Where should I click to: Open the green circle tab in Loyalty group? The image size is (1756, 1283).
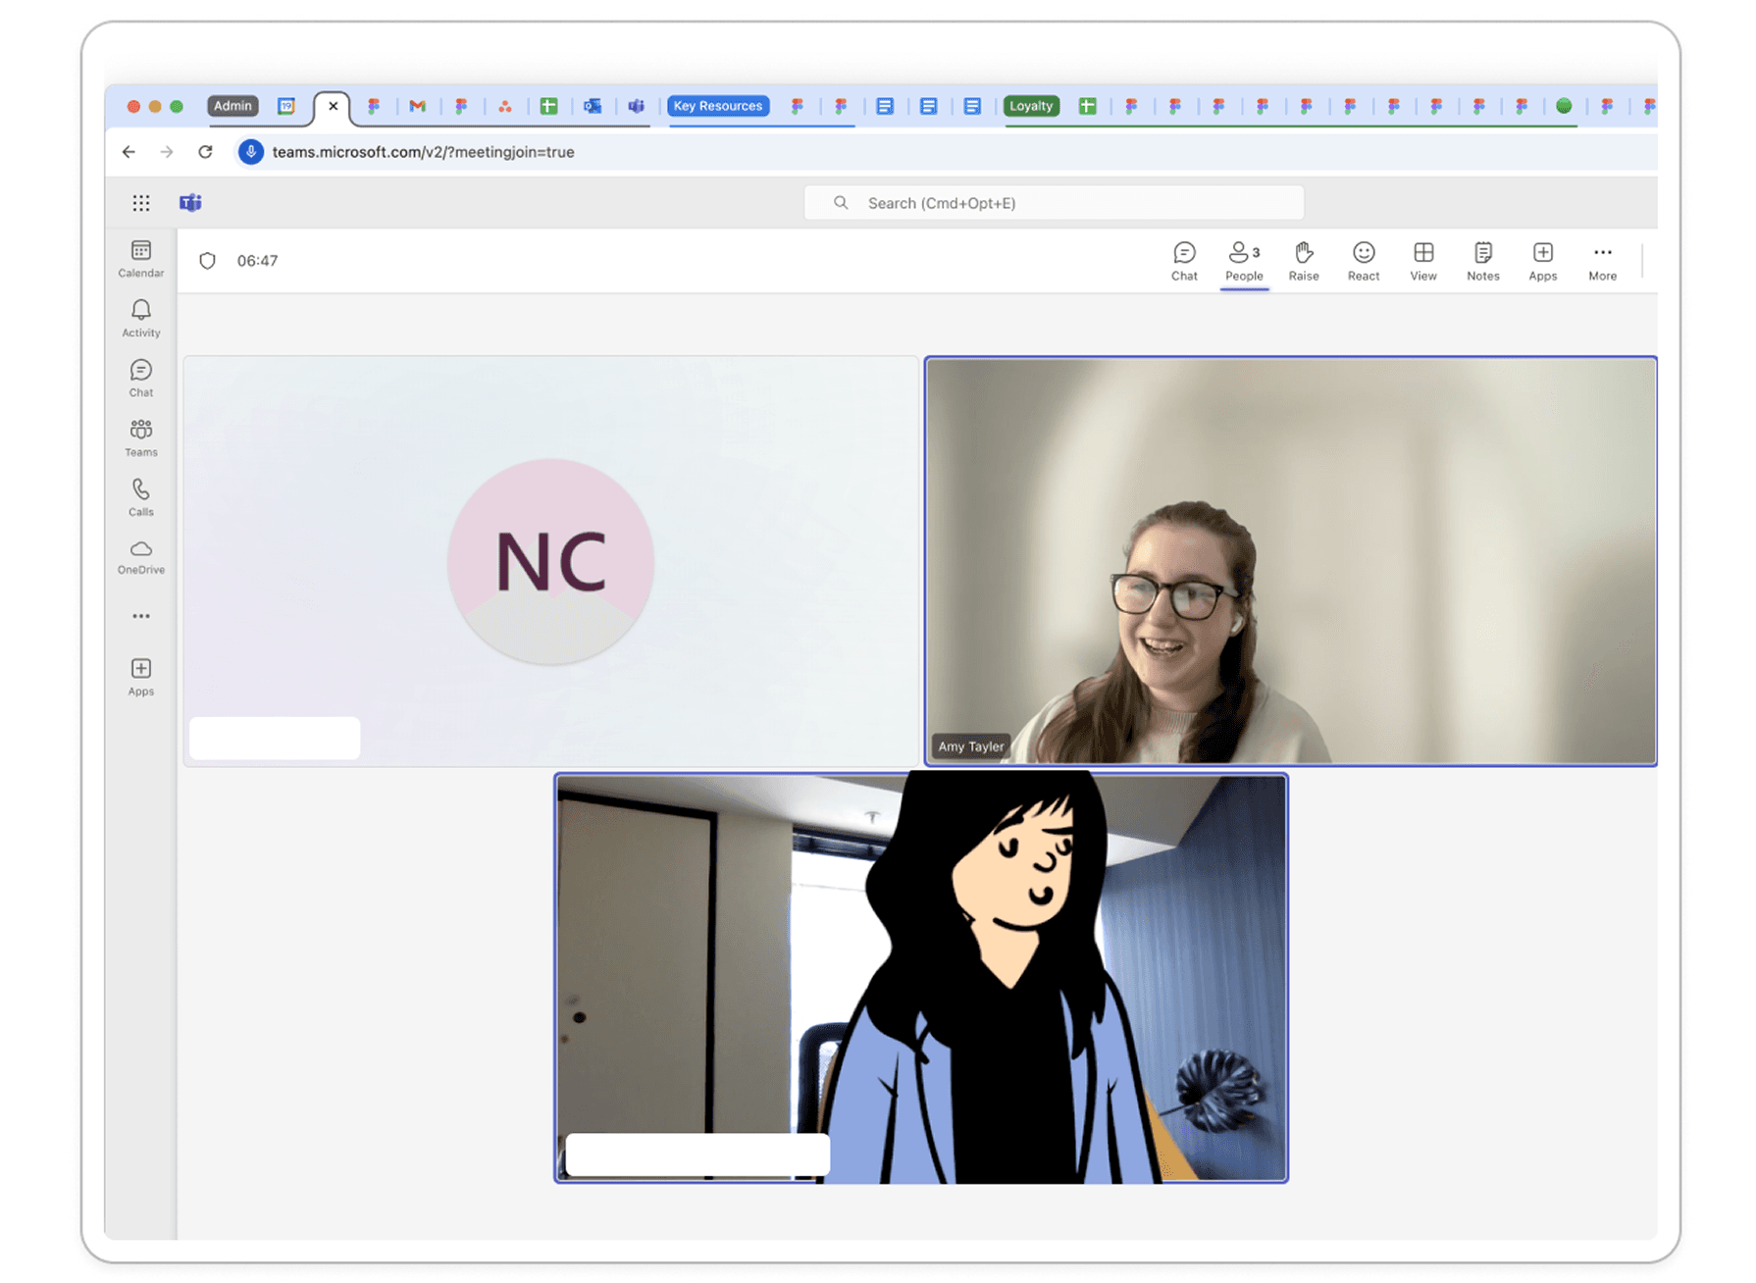[x=1564, y=106]
